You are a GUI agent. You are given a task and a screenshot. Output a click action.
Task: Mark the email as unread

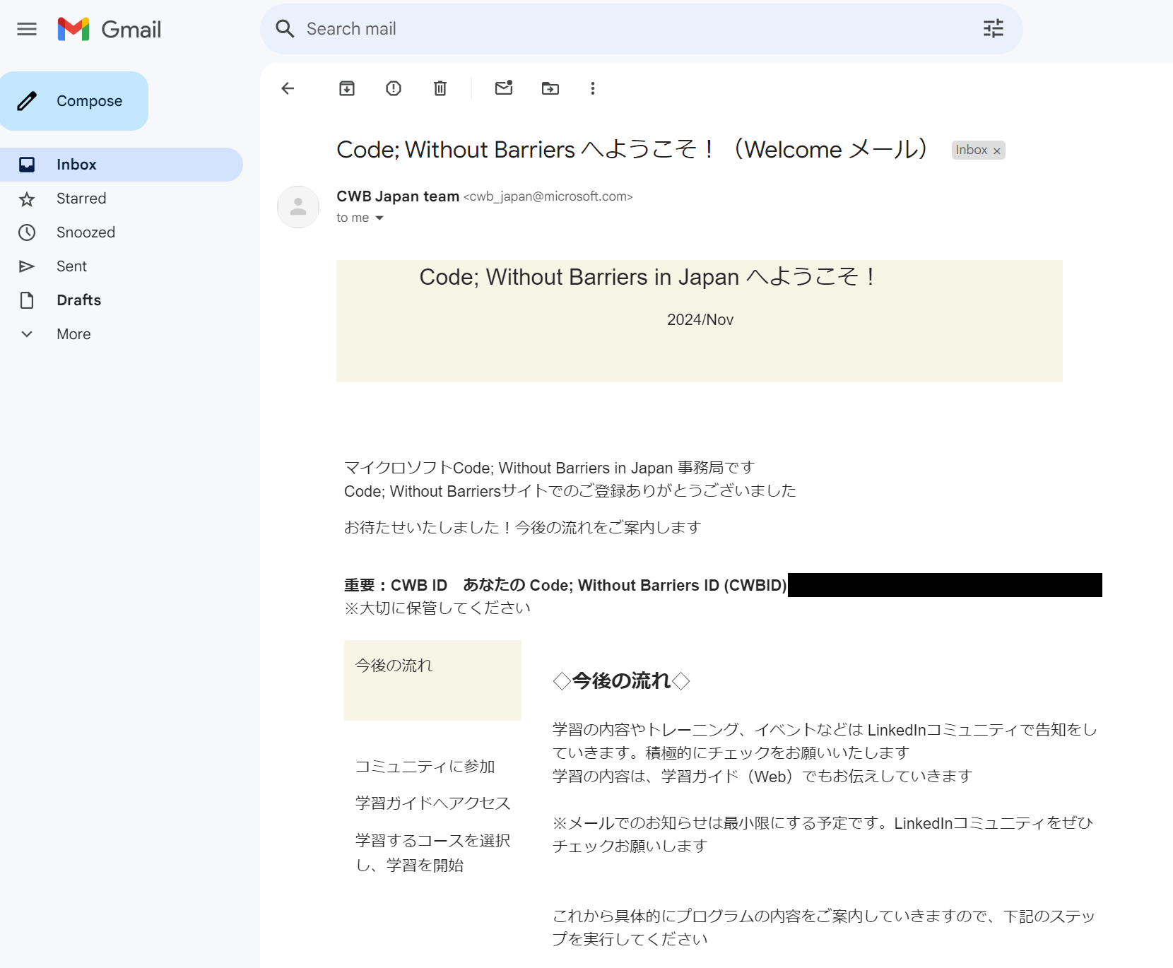tap(504, 88)
